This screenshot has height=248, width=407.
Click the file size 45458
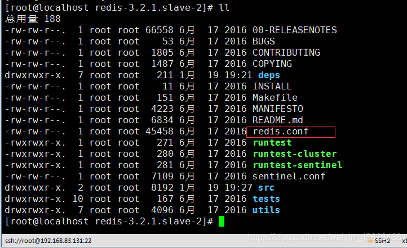pyautogui.click(x=160, y=132)
